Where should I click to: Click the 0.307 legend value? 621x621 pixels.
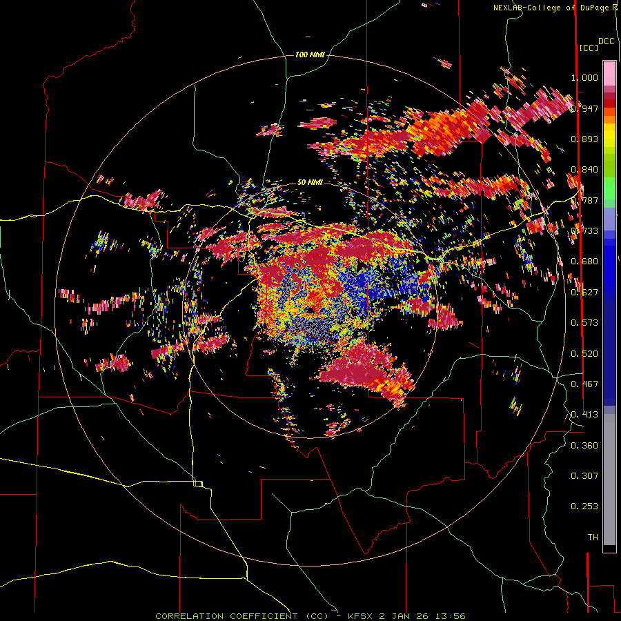[x=584, y=476]
